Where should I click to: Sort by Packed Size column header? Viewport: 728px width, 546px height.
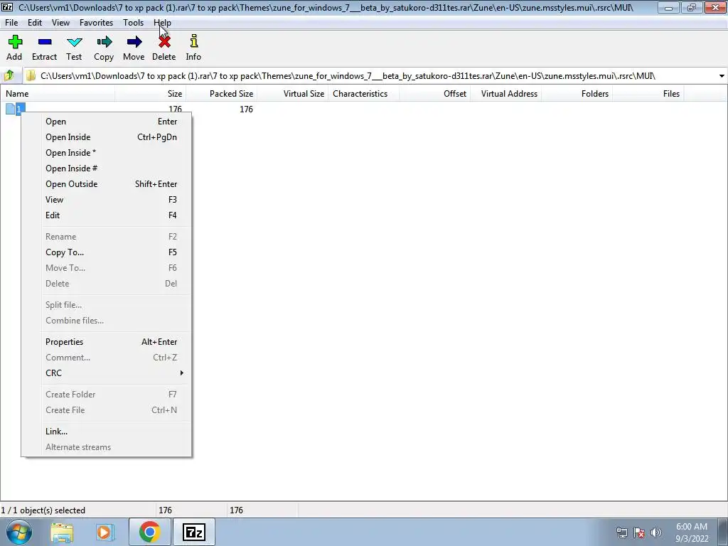pyautogui.click(x=222, y=93)
